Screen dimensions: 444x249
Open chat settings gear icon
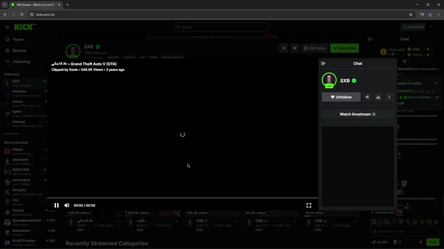[421, 242]
